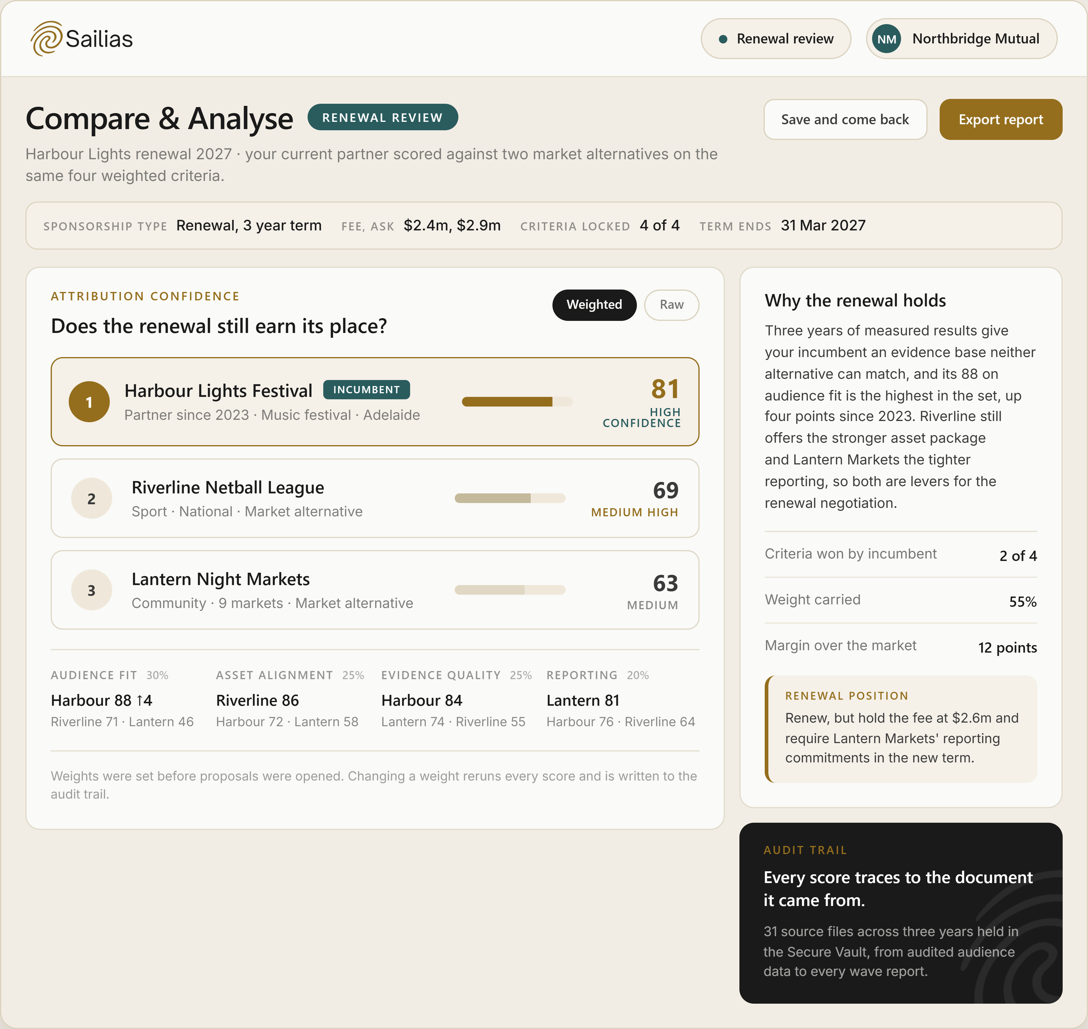Click the Weight carried 55% row
The image size is (1088, 1029).
(x=900, y=601)
